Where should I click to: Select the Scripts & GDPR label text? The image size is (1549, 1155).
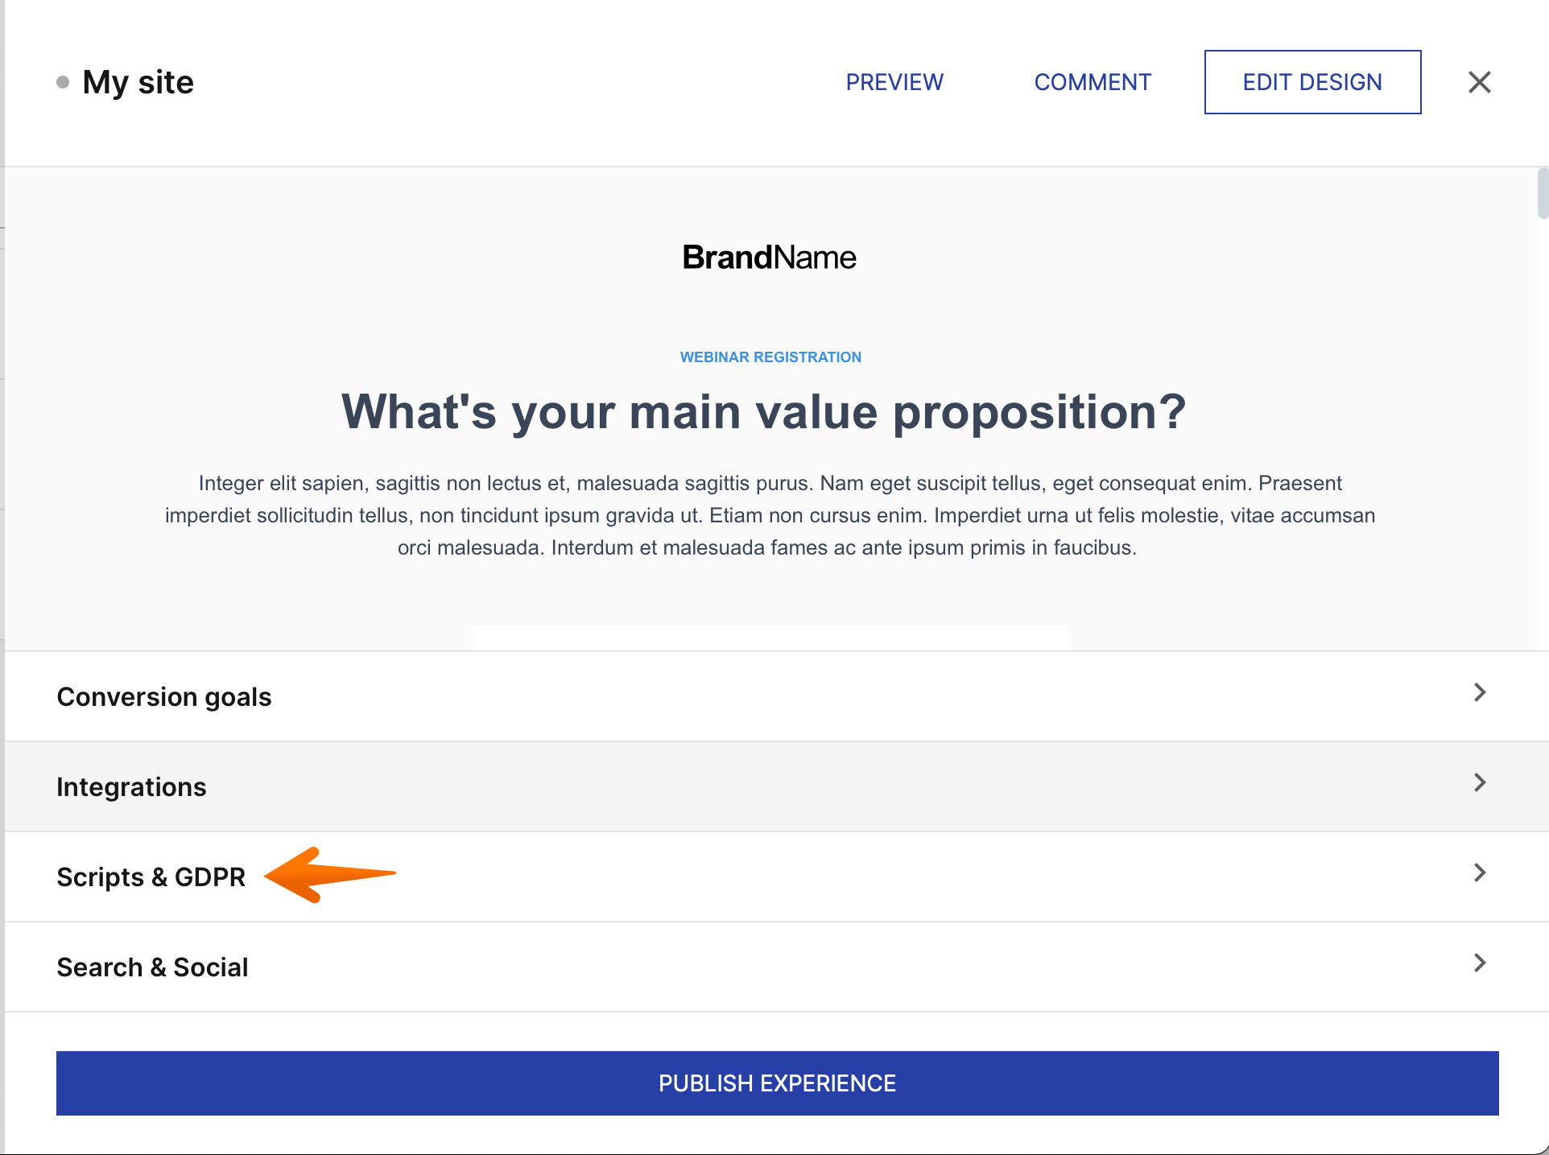point(151,877)
